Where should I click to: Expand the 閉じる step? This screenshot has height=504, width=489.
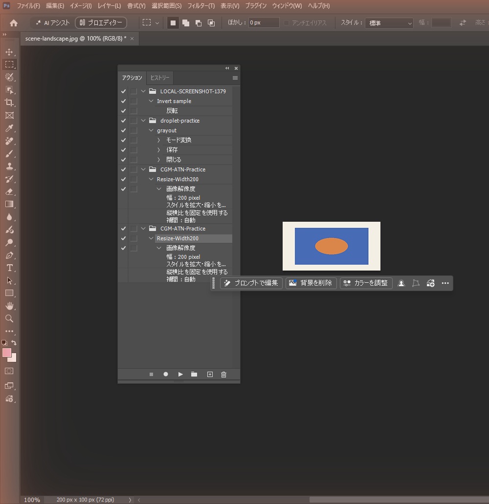pyautogui.click(x=159, y=160)
